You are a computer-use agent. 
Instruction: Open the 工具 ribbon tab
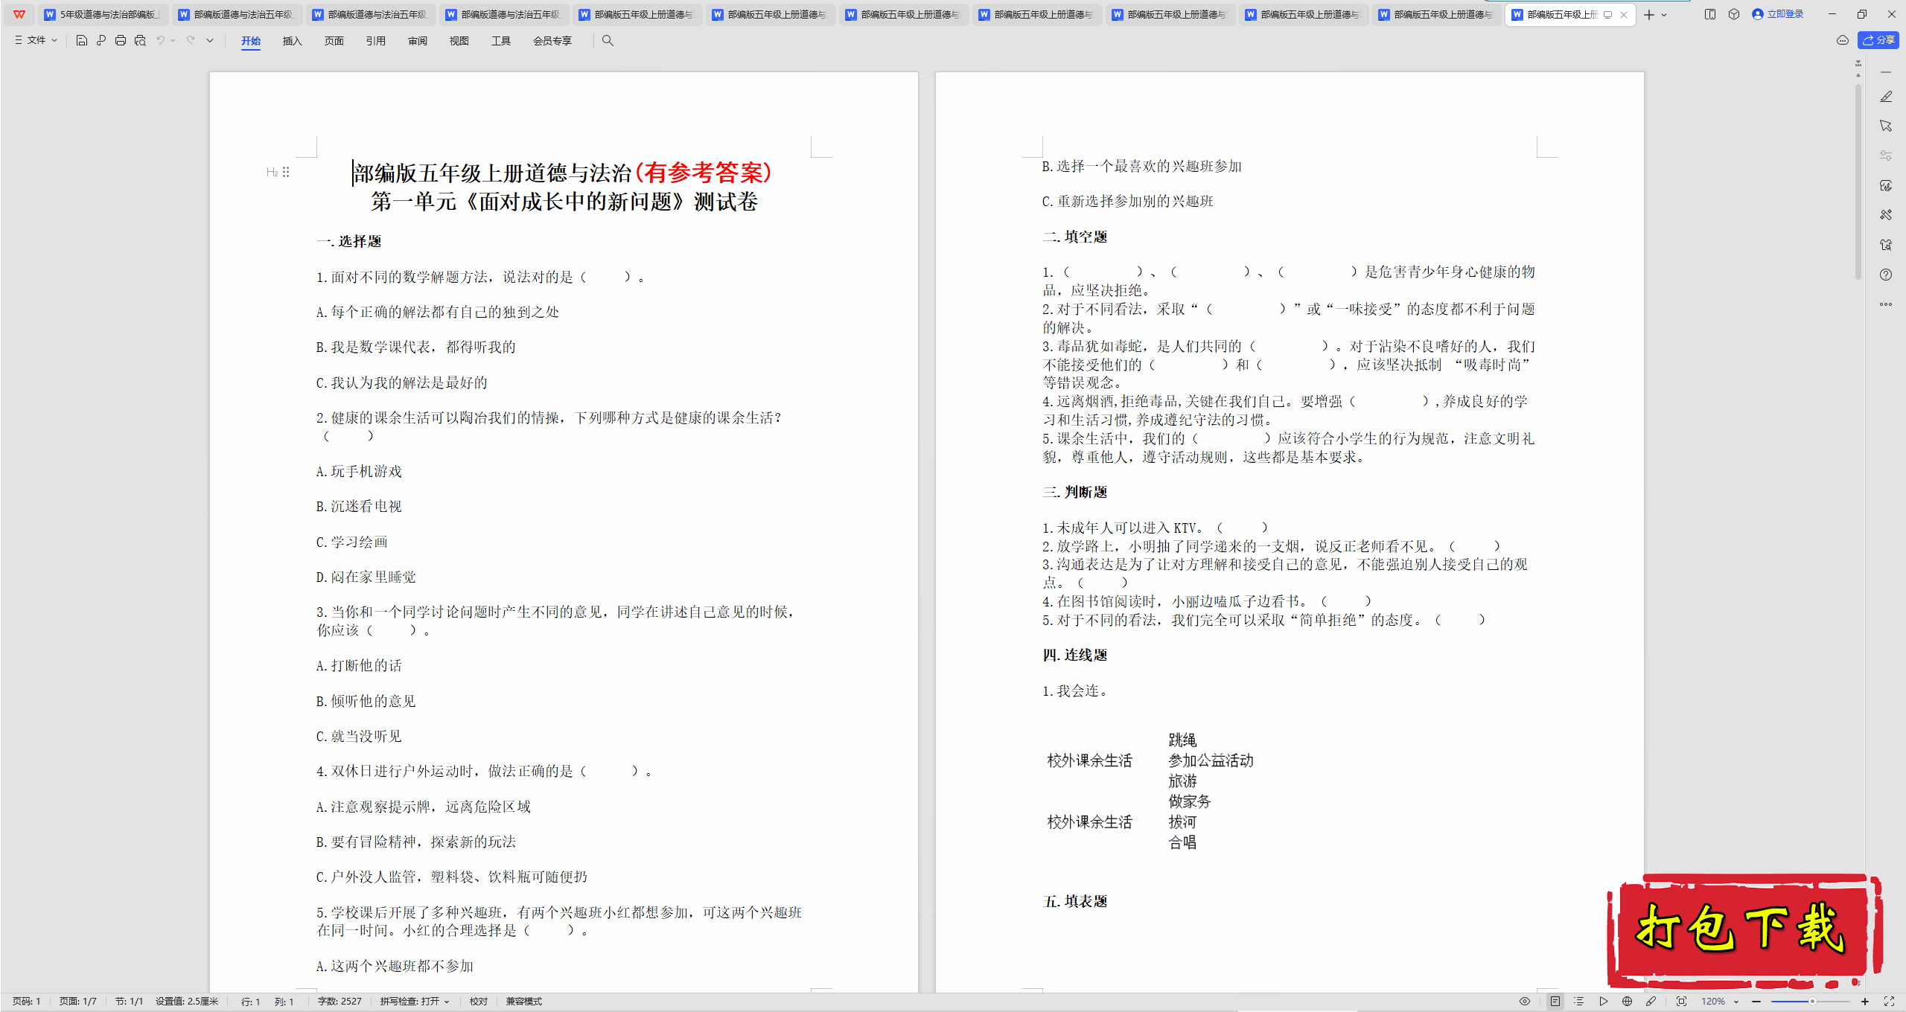tap(501, 41)
